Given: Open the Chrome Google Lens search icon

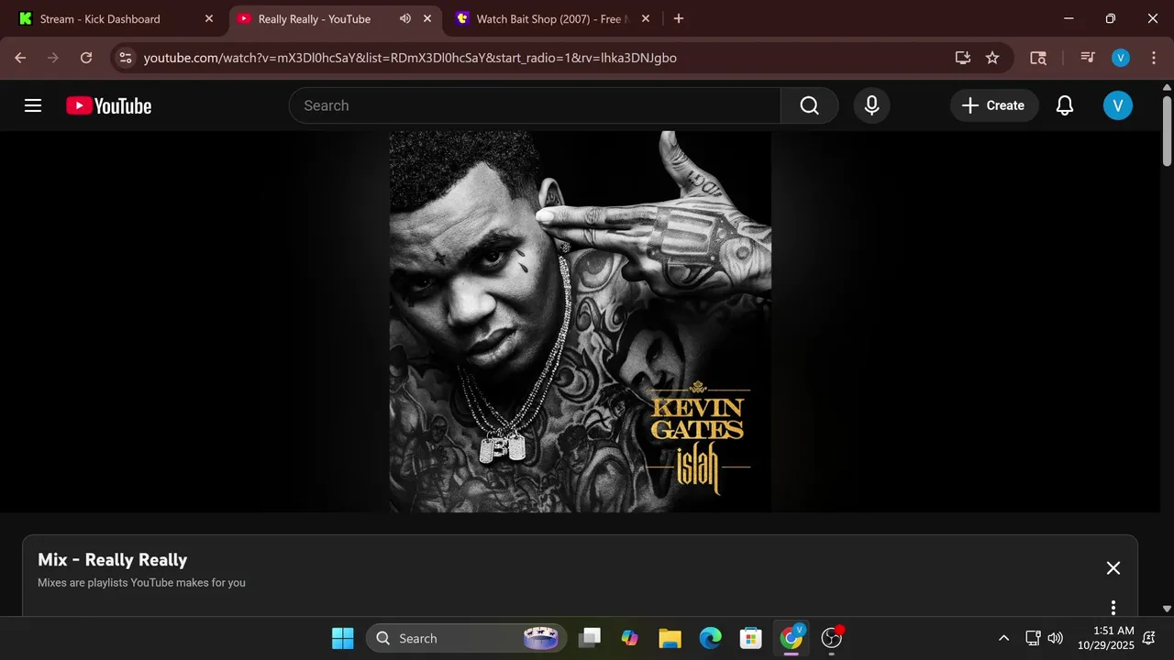Looking at the screenshot, I should coord(1038,58).
